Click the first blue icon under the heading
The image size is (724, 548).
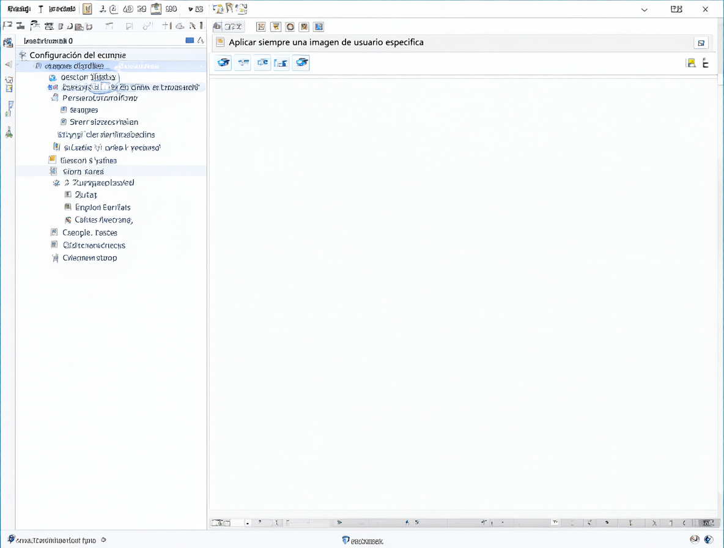point(223,62)
